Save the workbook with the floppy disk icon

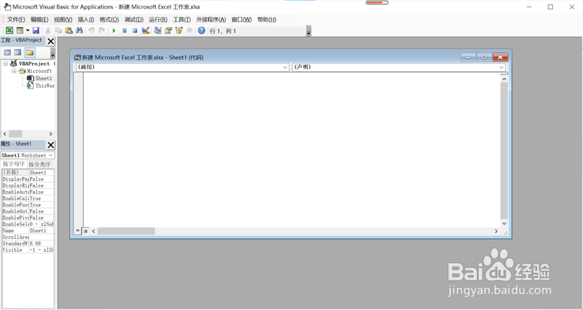[36, 30]
